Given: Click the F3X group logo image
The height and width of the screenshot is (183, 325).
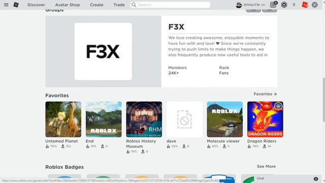Looking at the screenshot, I should (103, 51).
